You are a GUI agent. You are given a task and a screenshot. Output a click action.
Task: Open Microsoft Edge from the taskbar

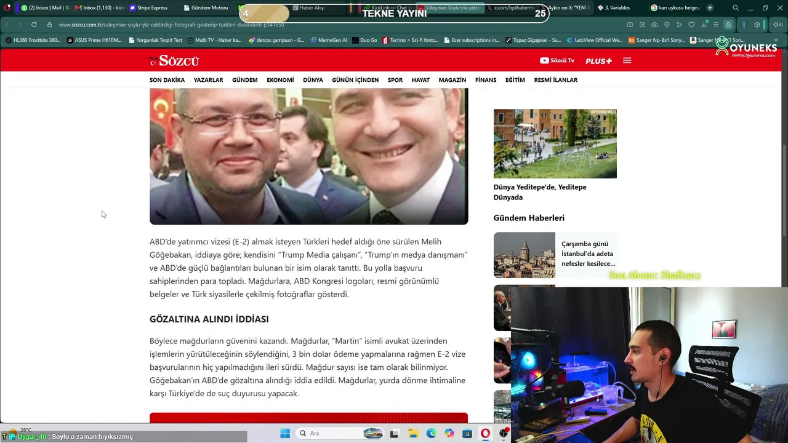tap(432, 434)
